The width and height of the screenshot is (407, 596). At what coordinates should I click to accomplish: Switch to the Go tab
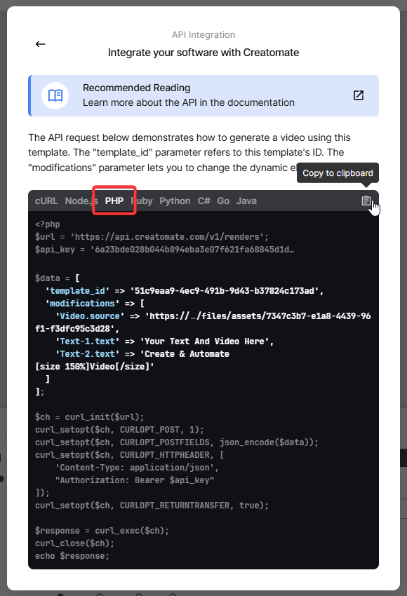tap(223, 201)
